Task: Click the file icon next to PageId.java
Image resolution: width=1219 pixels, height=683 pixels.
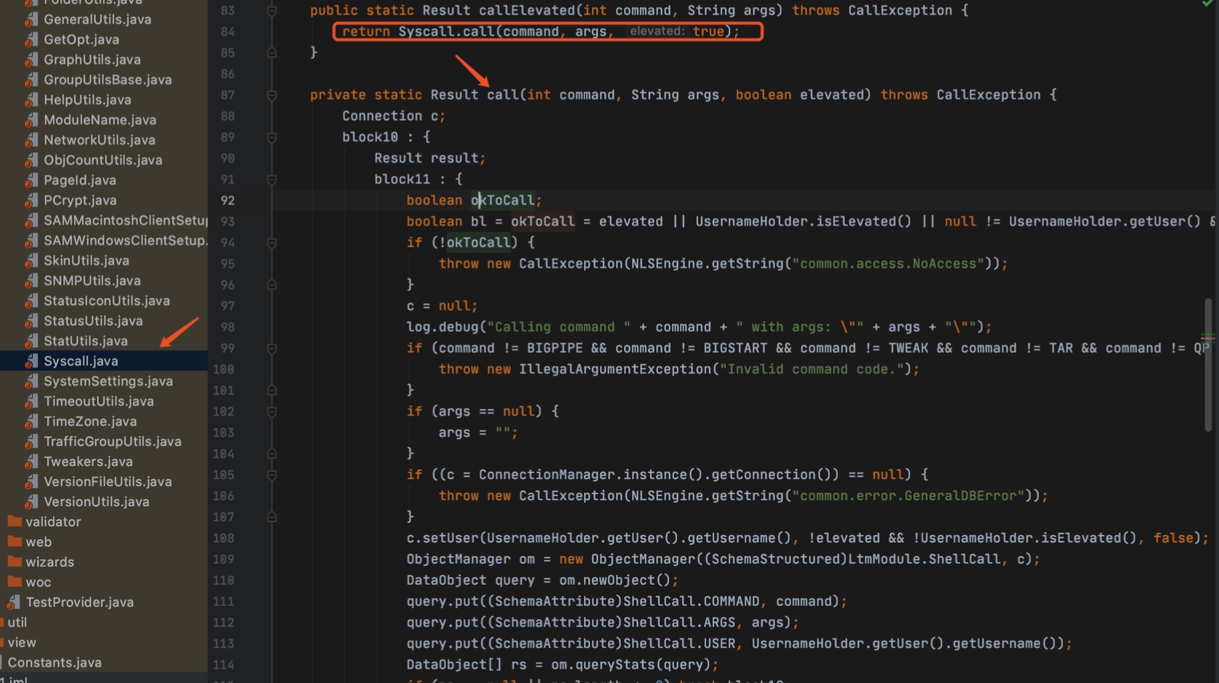Action: [31, 180]
